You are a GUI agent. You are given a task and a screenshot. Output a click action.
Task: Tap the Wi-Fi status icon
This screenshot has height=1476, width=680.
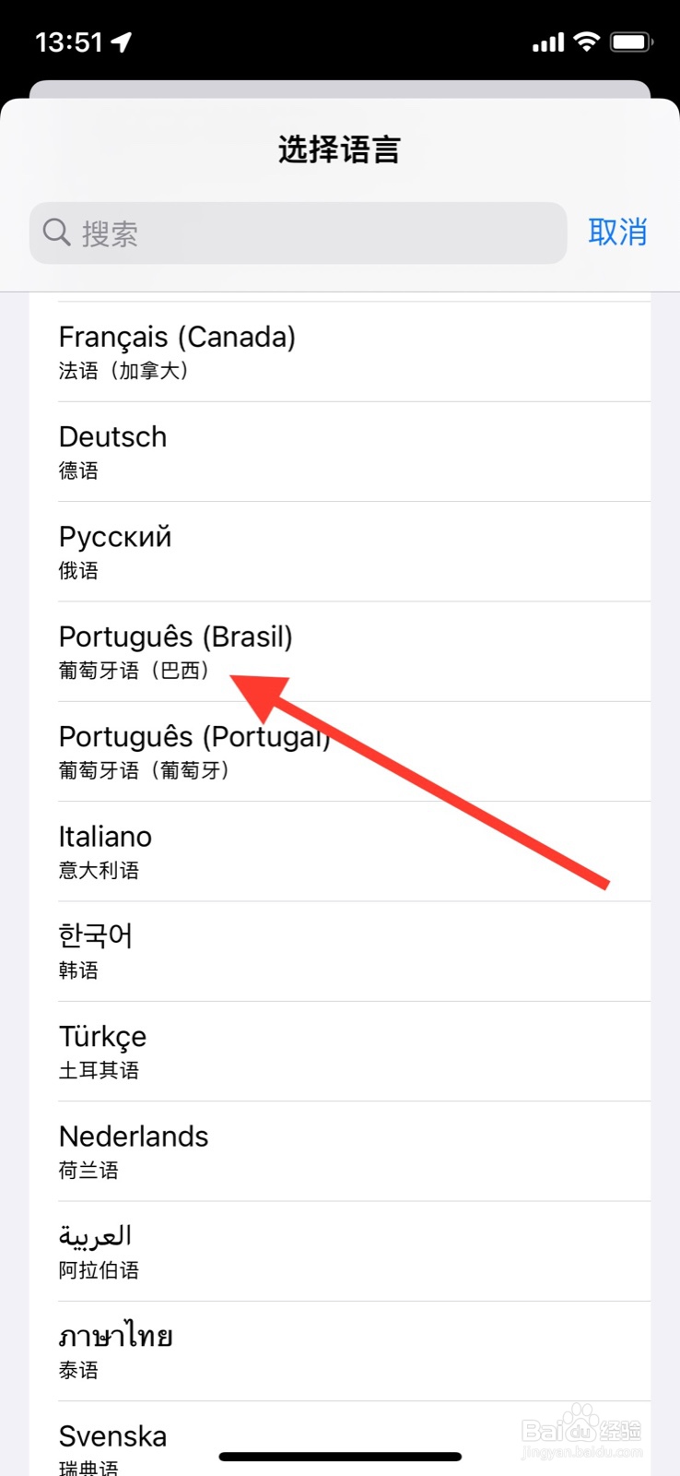[586, 42]
